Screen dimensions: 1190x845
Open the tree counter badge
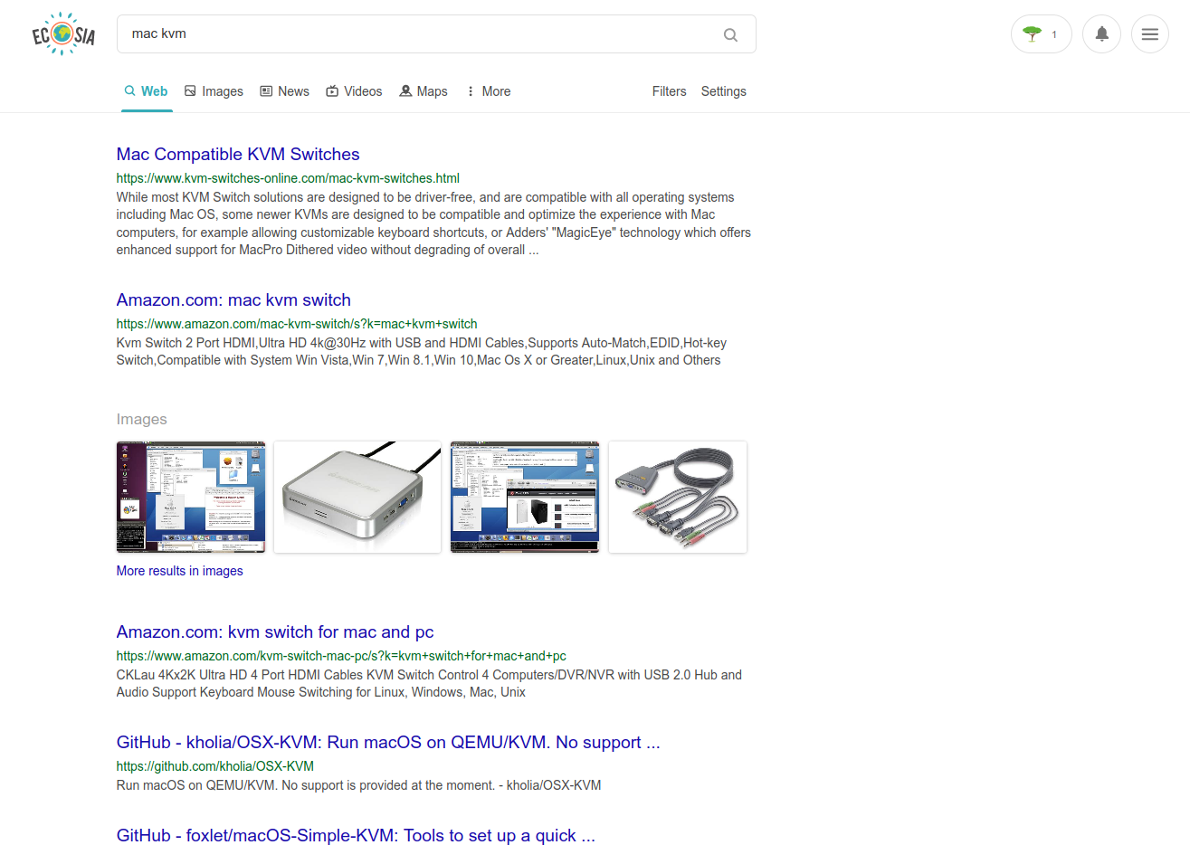coord(1041,34)
